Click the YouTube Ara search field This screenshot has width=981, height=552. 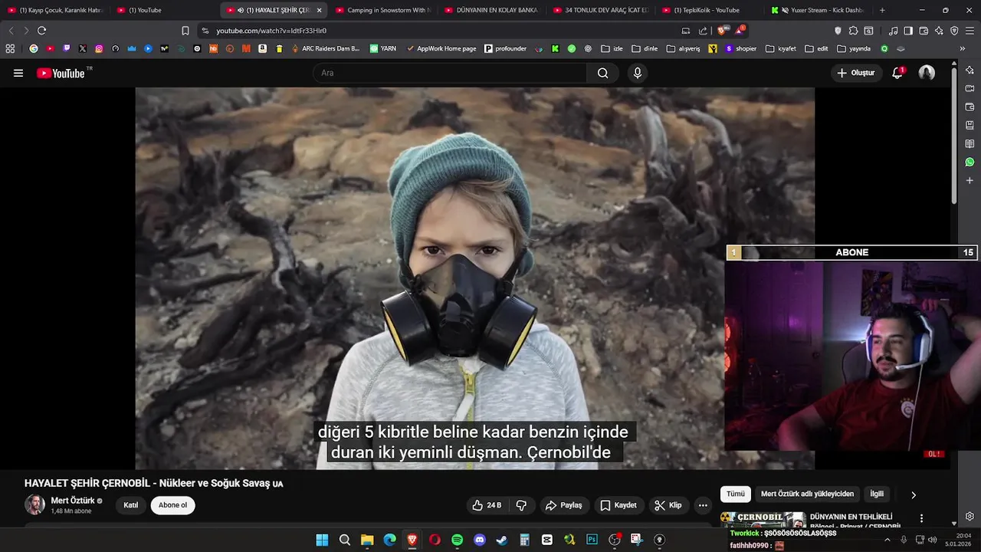click(x=450, y=73)
